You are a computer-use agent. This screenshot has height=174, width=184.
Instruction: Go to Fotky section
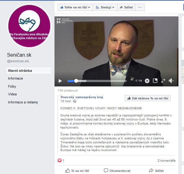pos(12,86)
